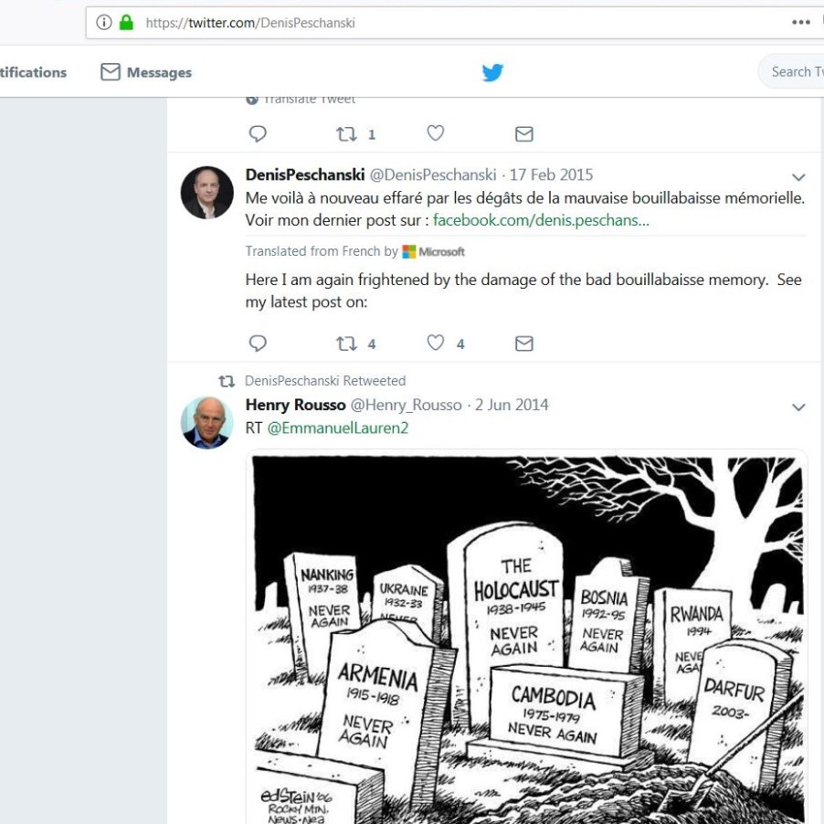Open the 17 Feb 2015 timestamp
The width and height of the screenshot is (824, 824).
pos(551,175)
